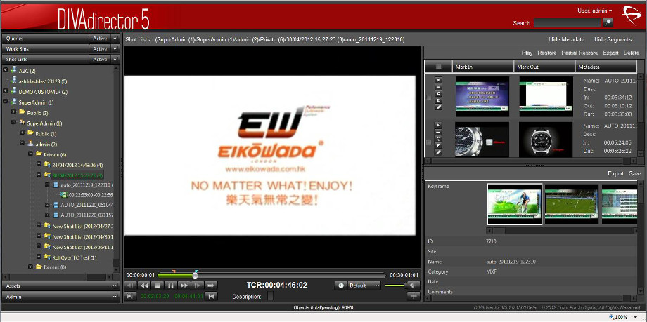Click the Metadata column header
647x322 pixels.
[606, 67]
